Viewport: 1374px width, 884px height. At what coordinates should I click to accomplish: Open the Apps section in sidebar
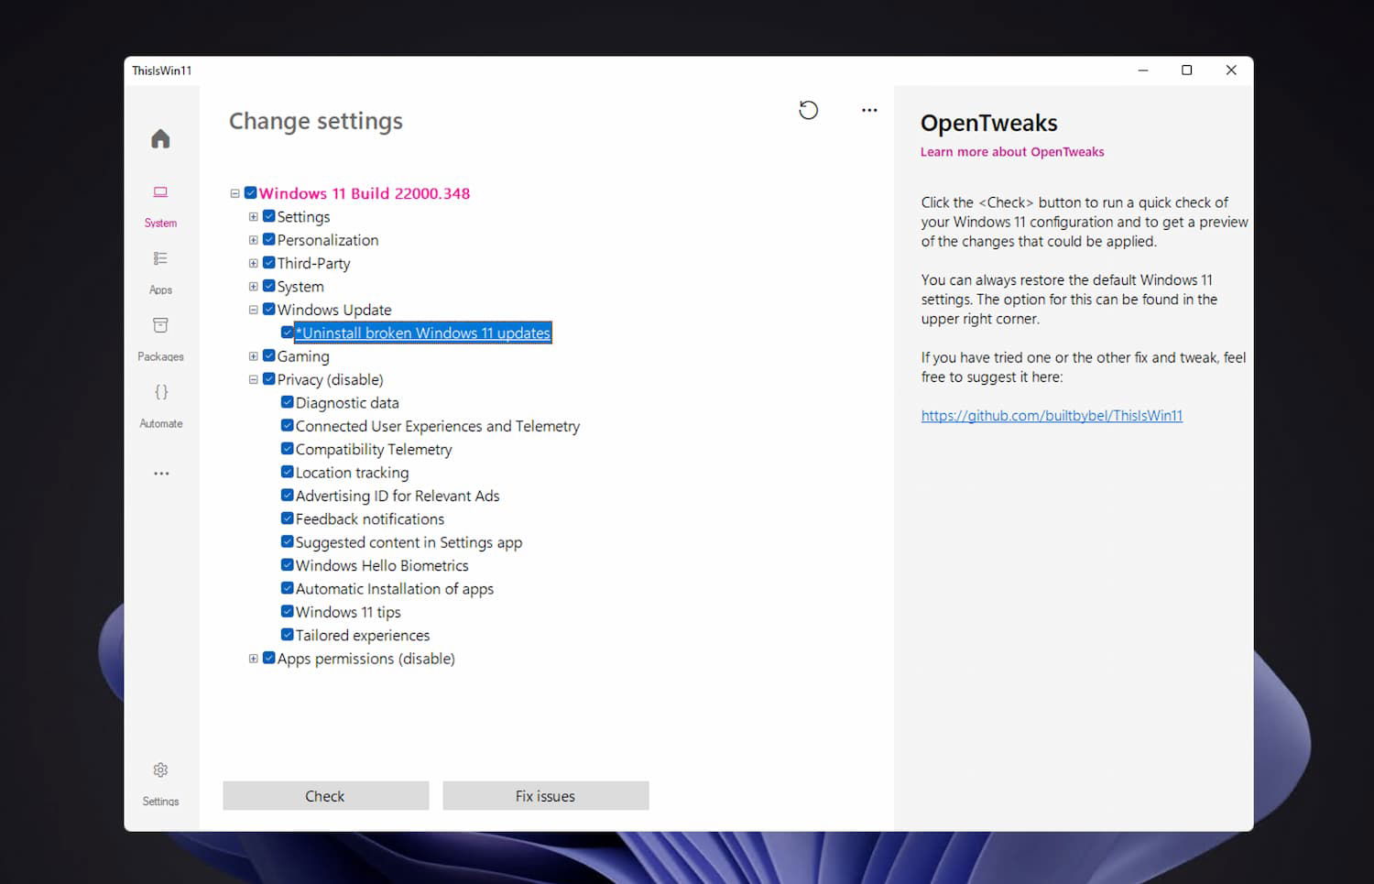click(x=160, y=272)
